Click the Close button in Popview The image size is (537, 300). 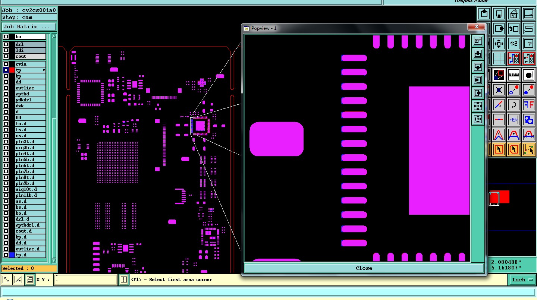[x=364, y=268]
